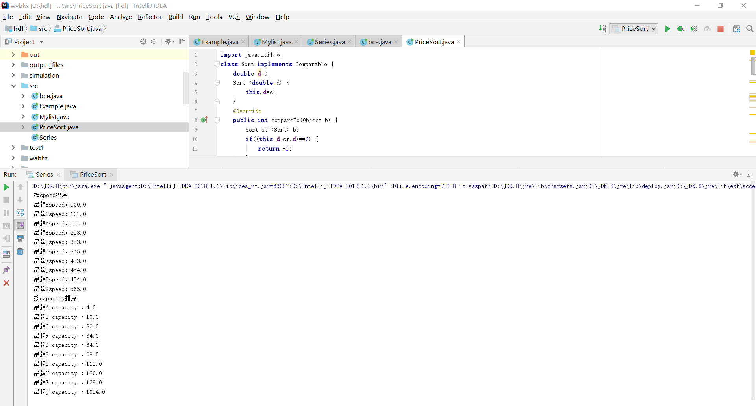This screenshot has height=406, width=756.
Task: Move up the stack trace arrow
Action: pyautogui.click(x=20, y=187)
